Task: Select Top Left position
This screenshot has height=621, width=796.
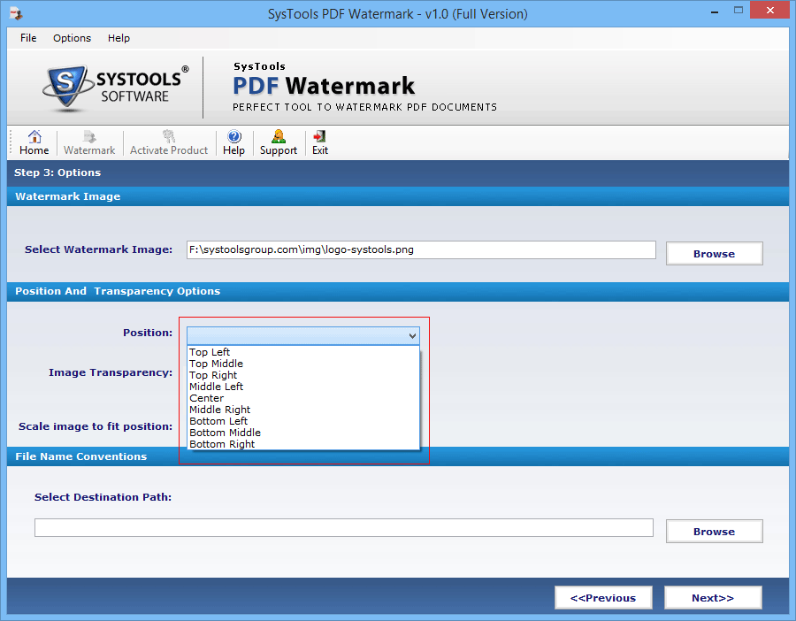Action: click(x=303, y=352)
